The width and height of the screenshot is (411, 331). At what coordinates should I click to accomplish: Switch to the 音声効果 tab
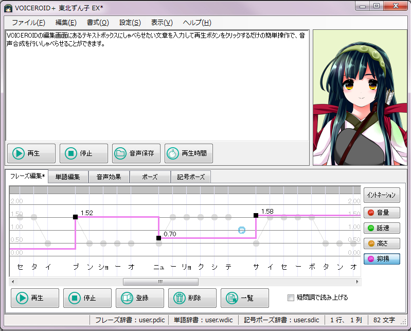pyautogui.click(x=109, y=177)
